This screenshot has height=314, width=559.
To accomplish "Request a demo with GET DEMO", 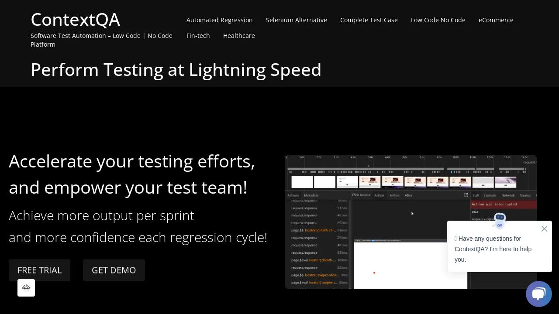I will click(114, 270).
